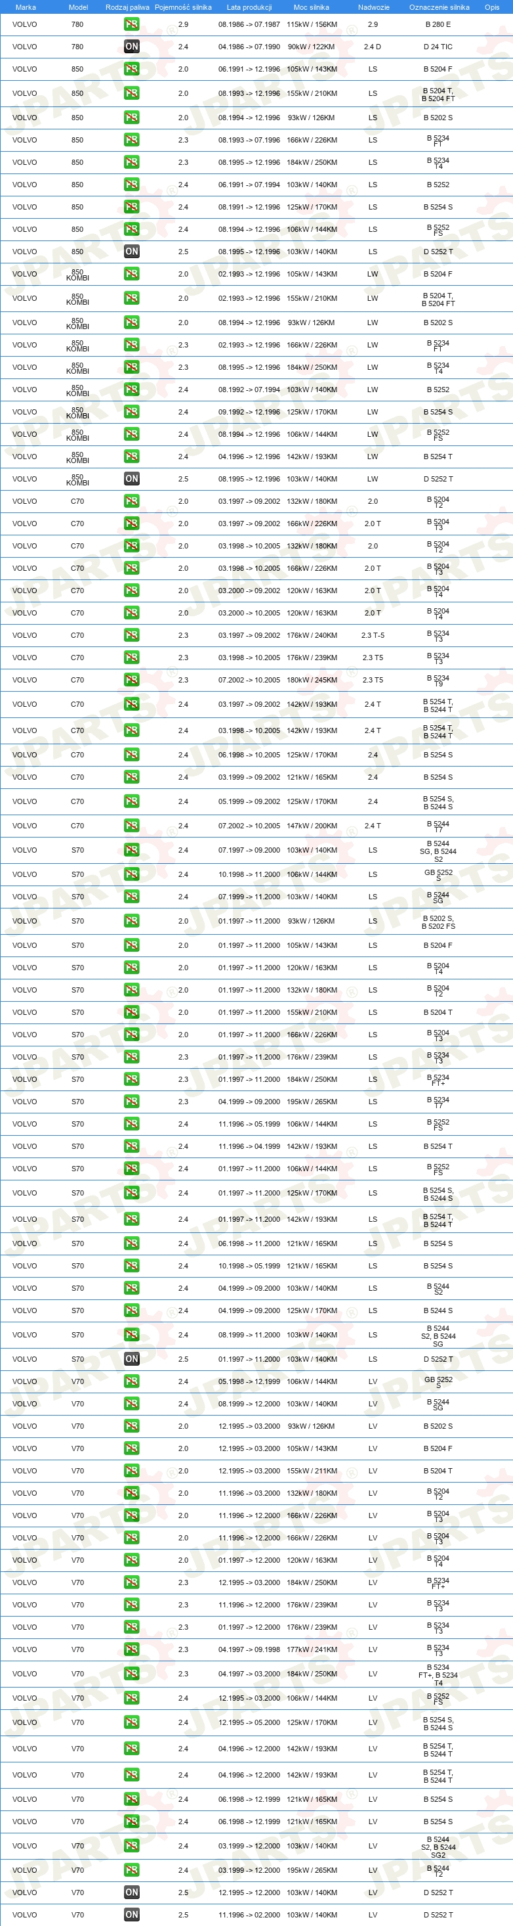Click the PB icon in the 850 KOMBI 09.1992 -> 12.1996 row
Screen dimensions: 513x1926
131,411
